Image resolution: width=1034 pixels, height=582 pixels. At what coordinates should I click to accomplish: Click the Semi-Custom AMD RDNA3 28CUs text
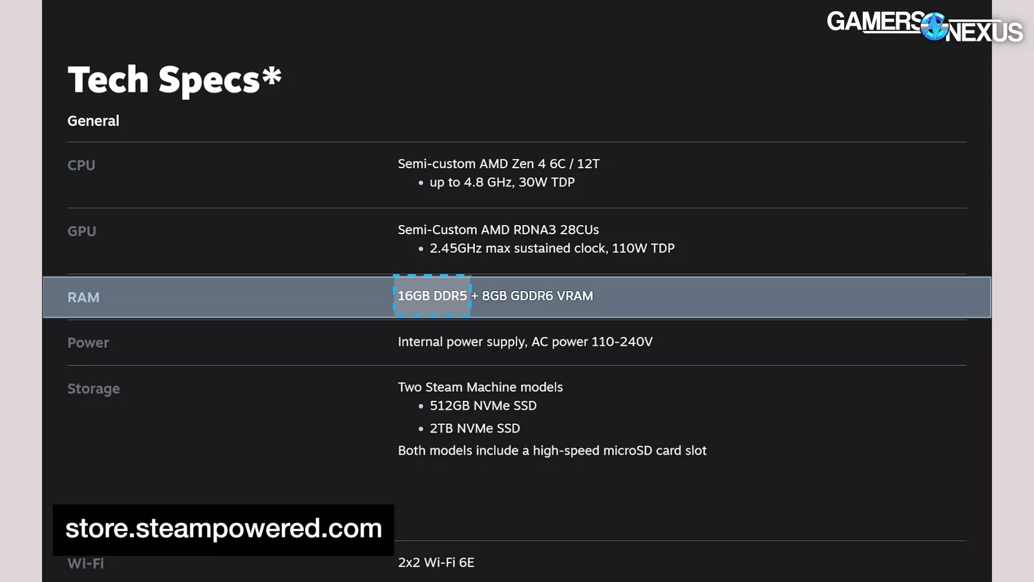[498, 230]
